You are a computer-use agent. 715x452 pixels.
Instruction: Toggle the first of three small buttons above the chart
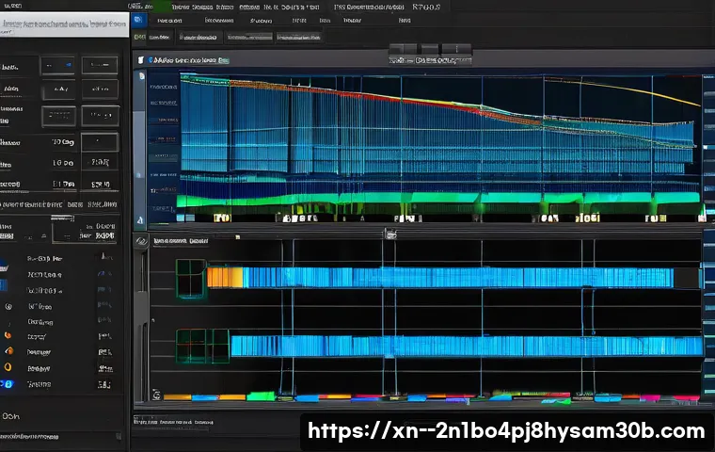(x=402, y=51)
